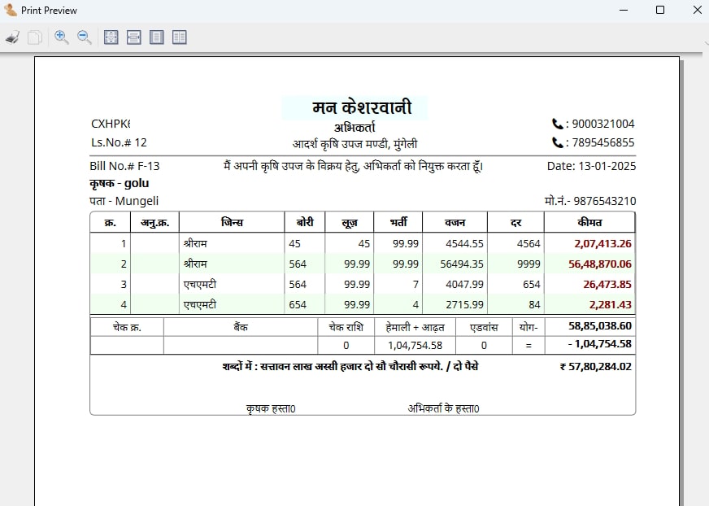
Task: Click the 'बैंक' column label
Action: pyautogui.click(x=241, y=327)
